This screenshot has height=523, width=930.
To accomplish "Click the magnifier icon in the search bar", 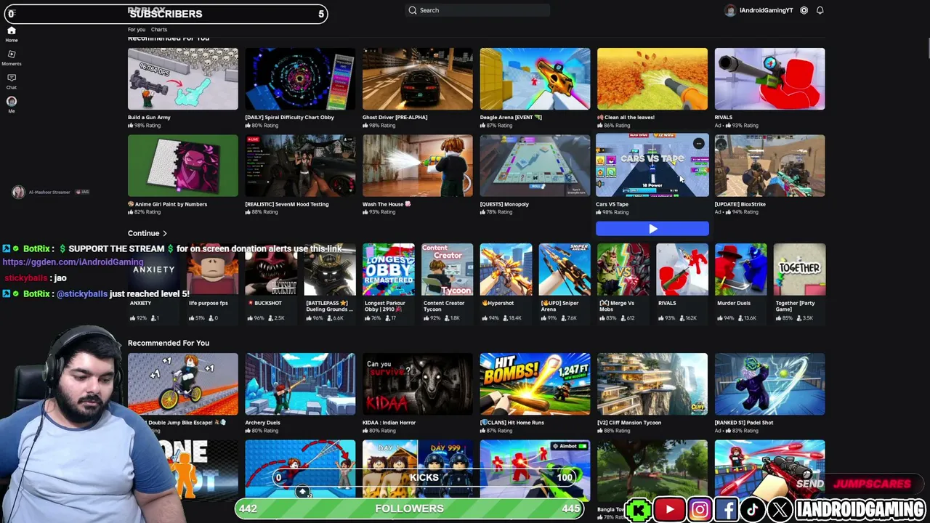I will point(413,10).
